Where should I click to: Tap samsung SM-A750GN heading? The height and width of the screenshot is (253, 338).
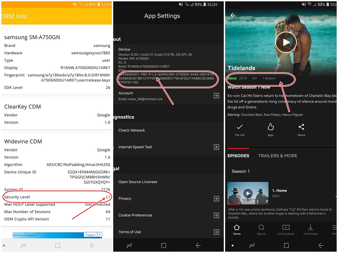tap(32, 37)
